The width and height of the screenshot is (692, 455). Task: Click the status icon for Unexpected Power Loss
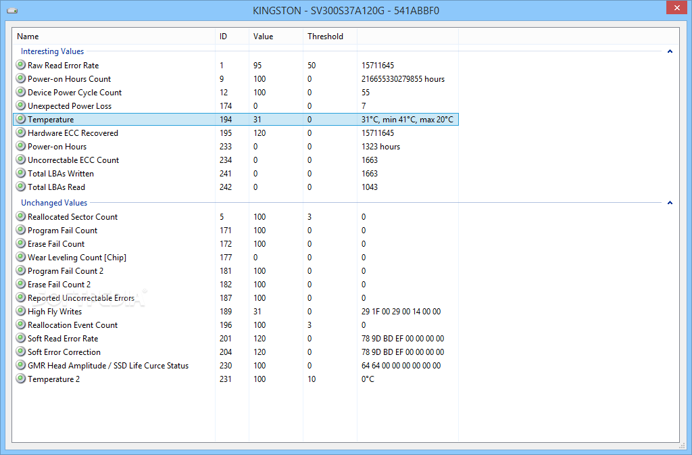tap(21, 105)
